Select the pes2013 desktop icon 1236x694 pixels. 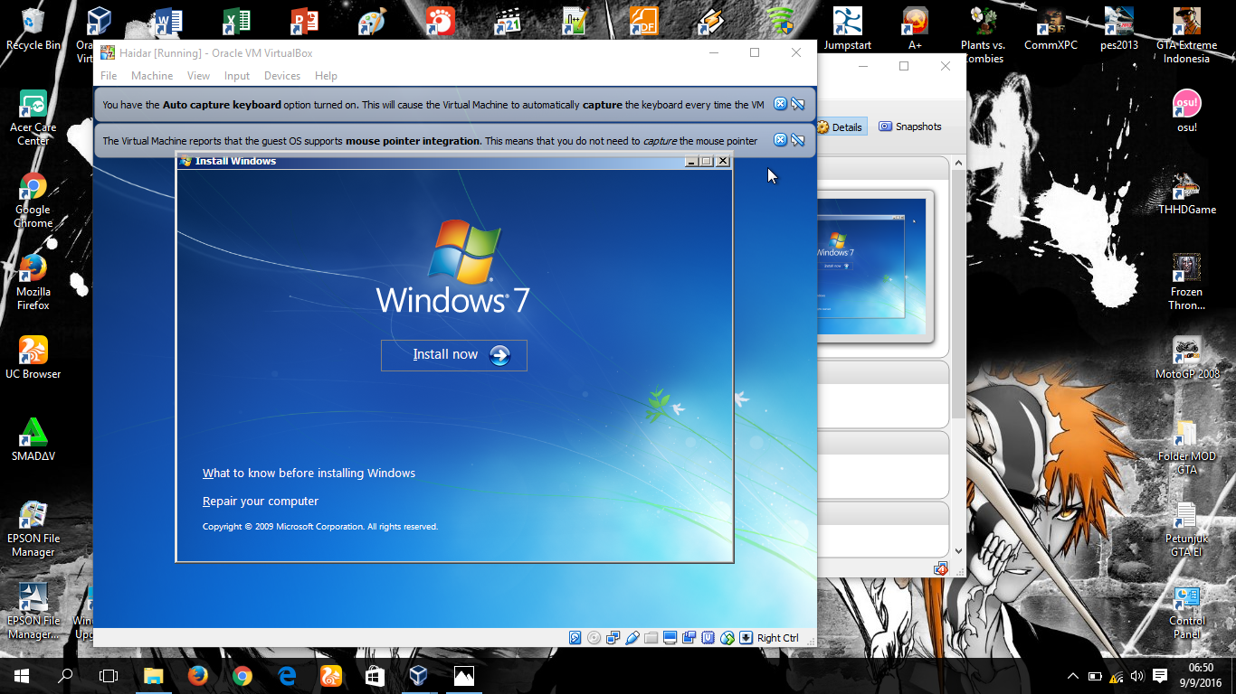coord(1118,28)
